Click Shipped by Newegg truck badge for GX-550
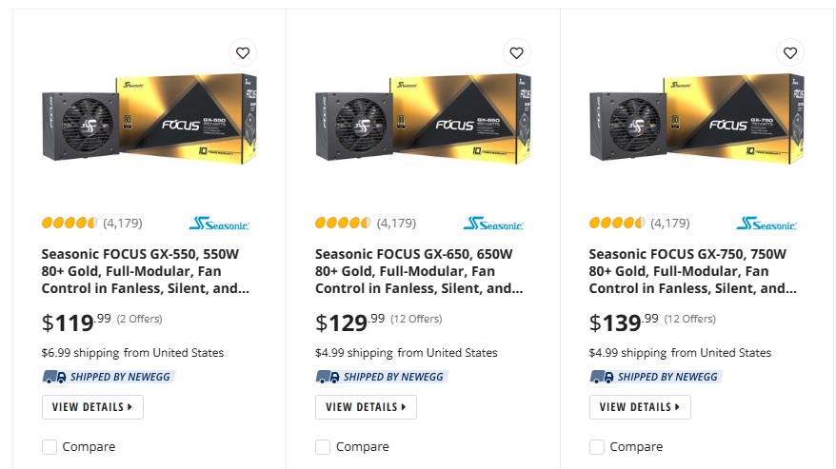 coord(109,377)
